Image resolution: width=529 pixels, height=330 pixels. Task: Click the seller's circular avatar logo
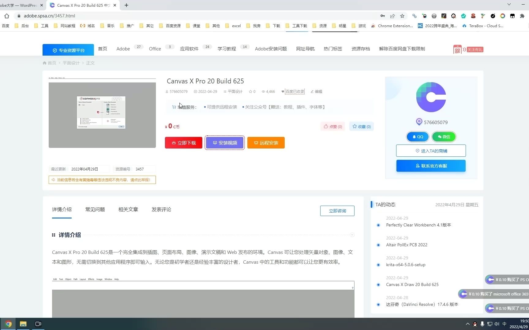tap(431, 97)
